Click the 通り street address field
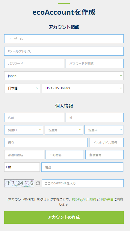The width and height of the screenshot is (130, 231). pyautogui.click(x=46, y=143)
